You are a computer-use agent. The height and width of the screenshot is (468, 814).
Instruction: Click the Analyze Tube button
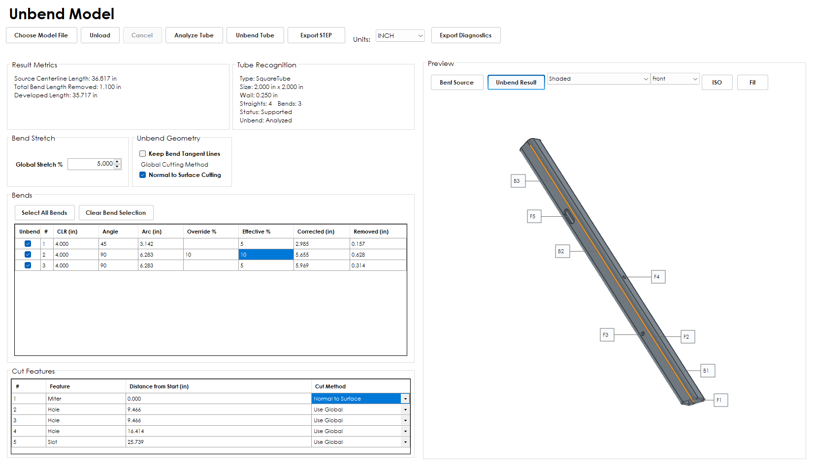(x=194, y=35)
